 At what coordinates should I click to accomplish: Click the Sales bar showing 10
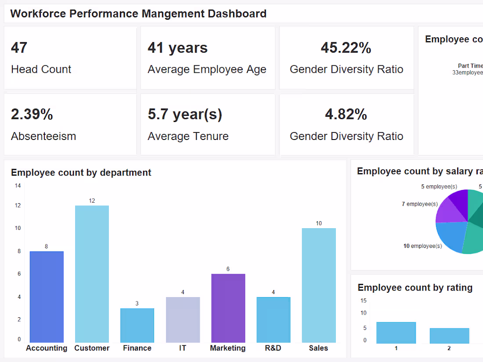click(319, 285)
